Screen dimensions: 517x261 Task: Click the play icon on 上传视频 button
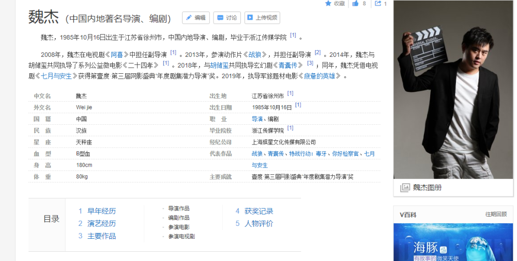point(250,18)
